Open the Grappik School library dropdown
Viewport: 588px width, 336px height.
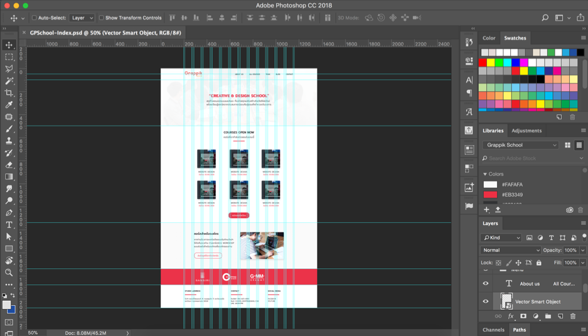point(520,145)
